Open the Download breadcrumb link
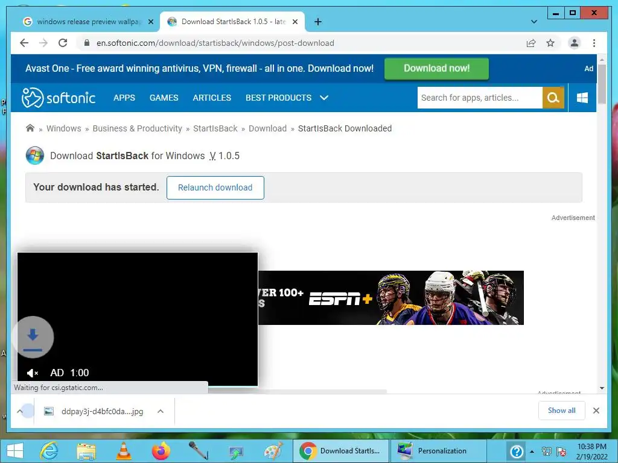This screenshot has height=463, width=618. pyautogui.click(x=267, y=128)
